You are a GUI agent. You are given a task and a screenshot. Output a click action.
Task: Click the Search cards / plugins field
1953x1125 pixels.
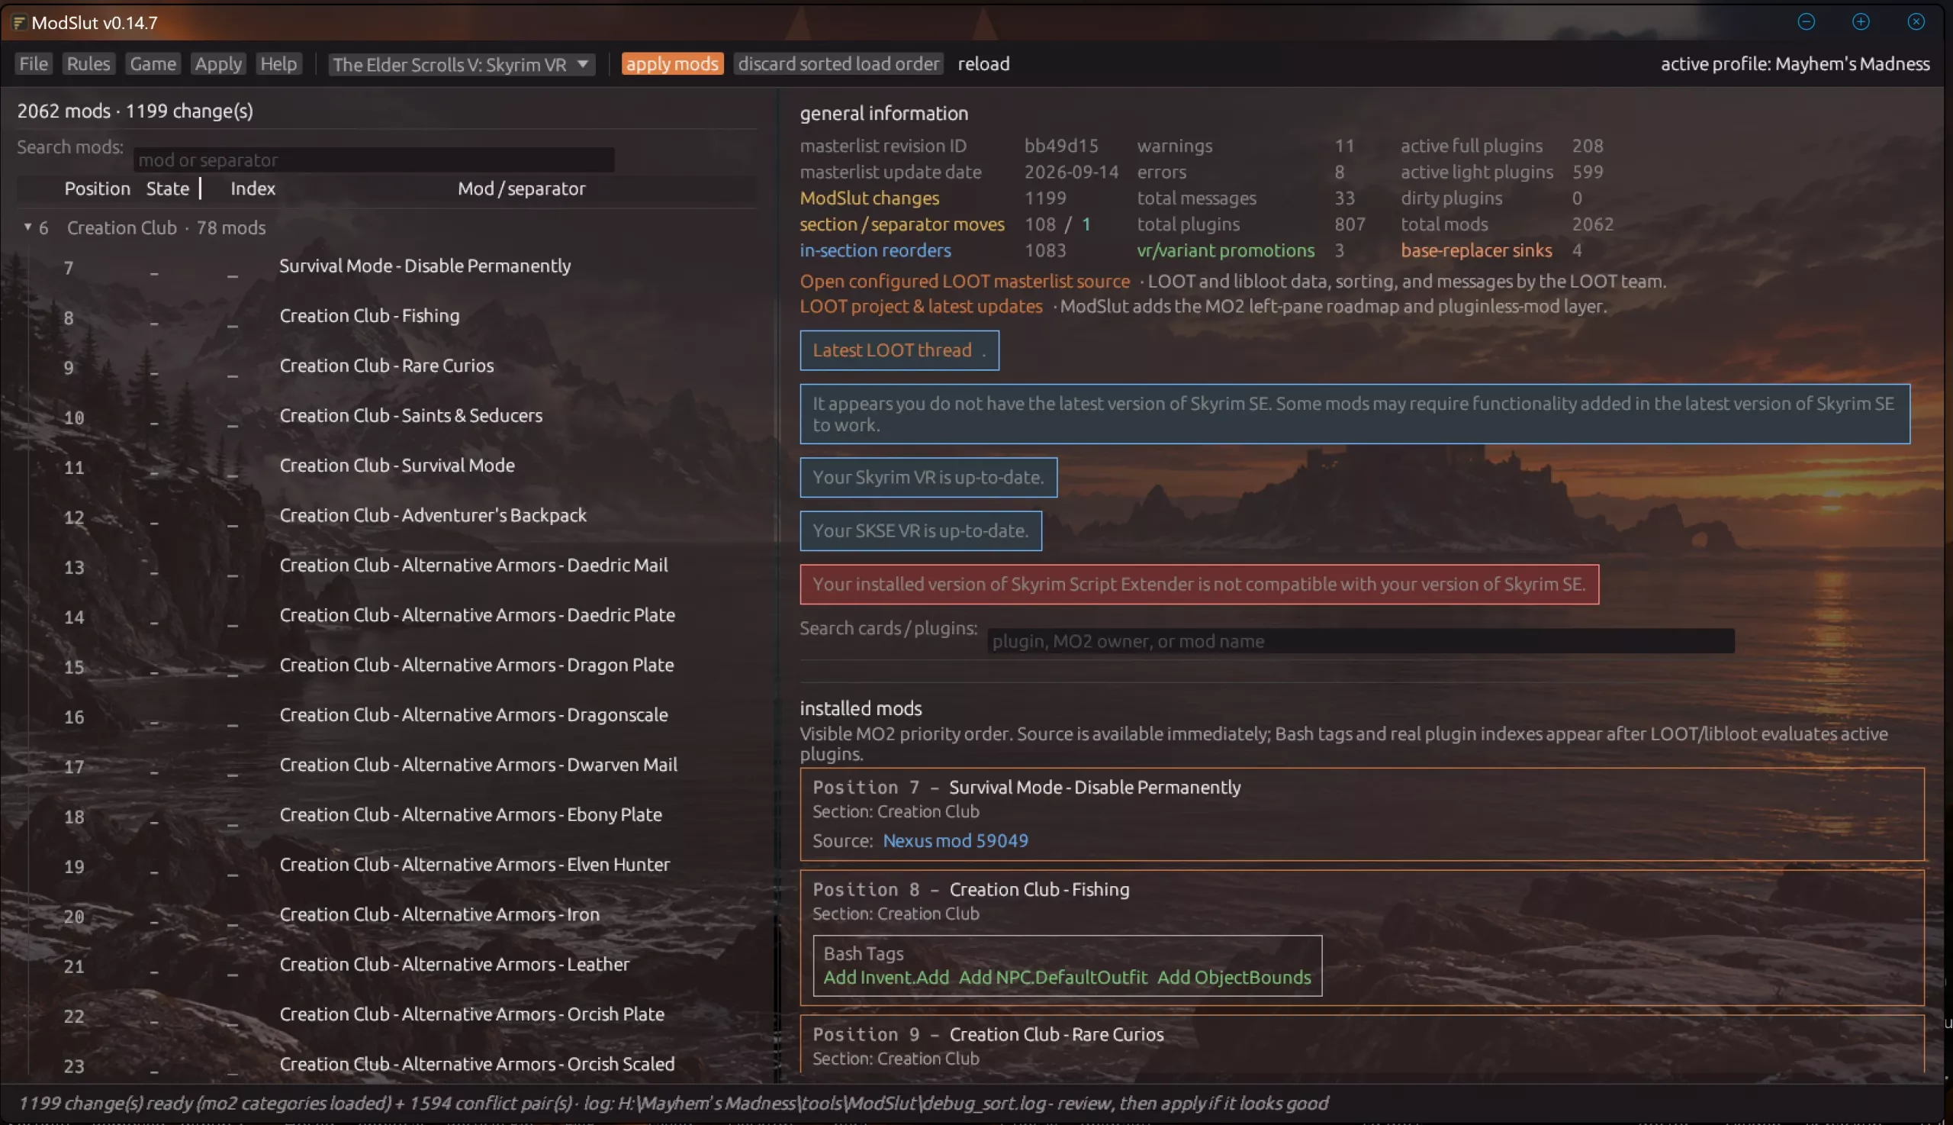1361,640
